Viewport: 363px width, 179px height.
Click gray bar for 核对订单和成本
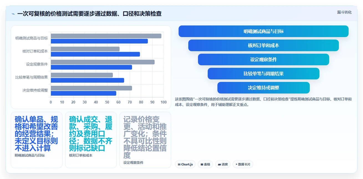coord(85,49)
